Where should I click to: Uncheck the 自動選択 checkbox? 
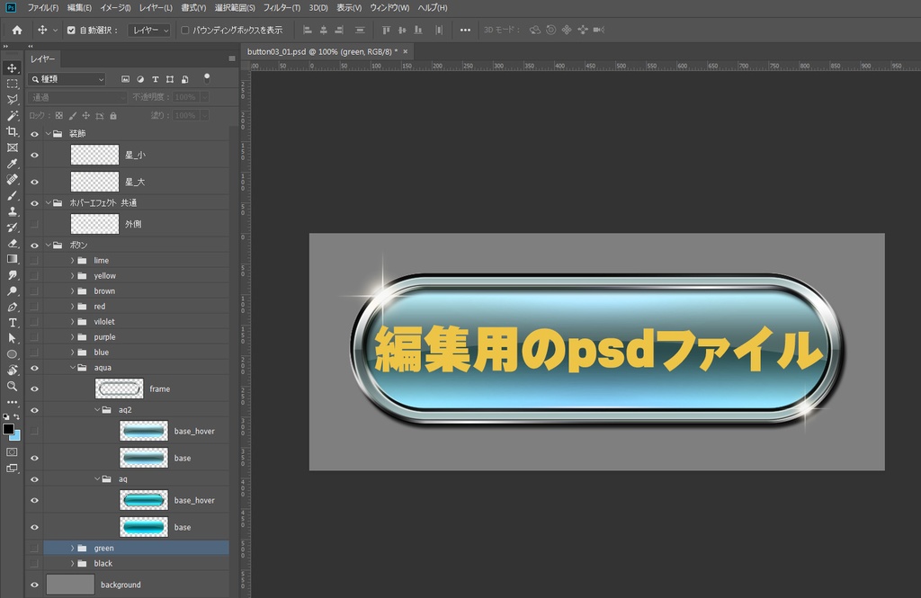pos(72,30)
